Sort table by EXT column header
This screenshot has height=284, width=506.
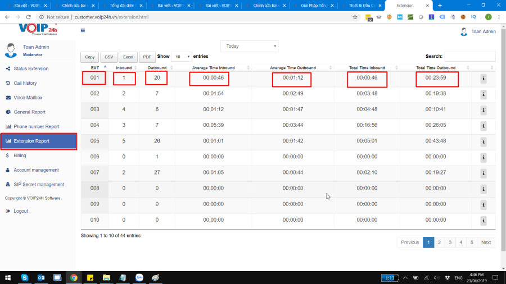96,67
